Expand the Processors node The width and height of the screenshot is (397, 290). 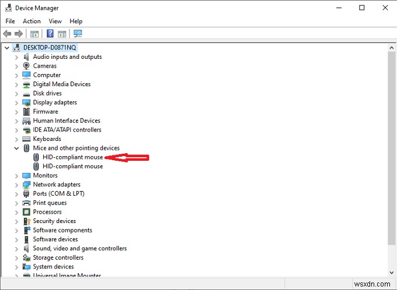[16, 212]
